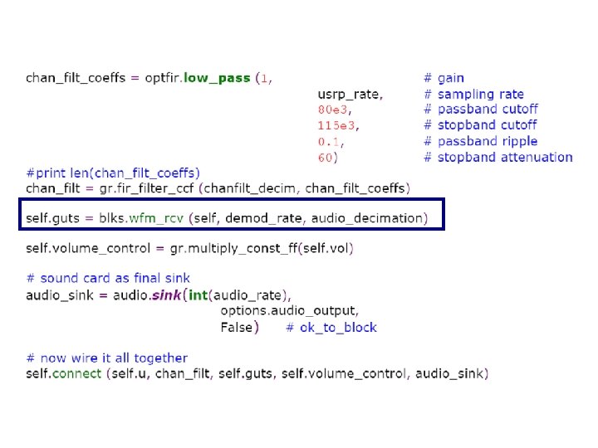The image size is (598, 448).
Task: Click the '# gain' comment
Action: (444, 78)
